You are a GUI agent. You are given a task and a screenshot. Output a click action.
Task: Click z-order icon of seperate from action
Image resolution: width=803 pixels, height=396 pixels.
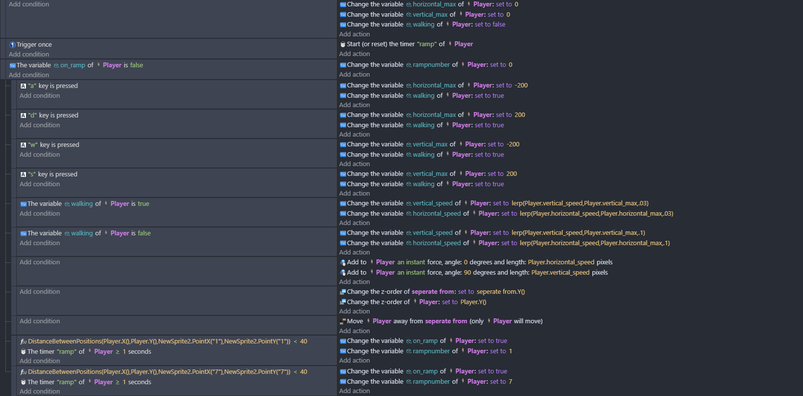tap(343, 292)
